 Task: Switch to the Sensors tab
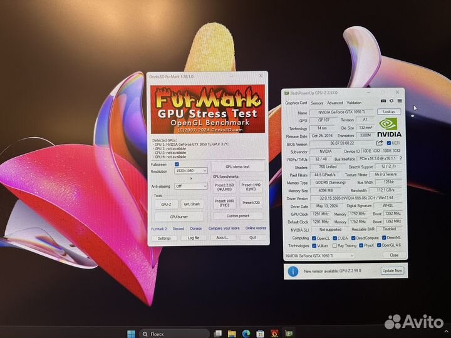(317, 103)
